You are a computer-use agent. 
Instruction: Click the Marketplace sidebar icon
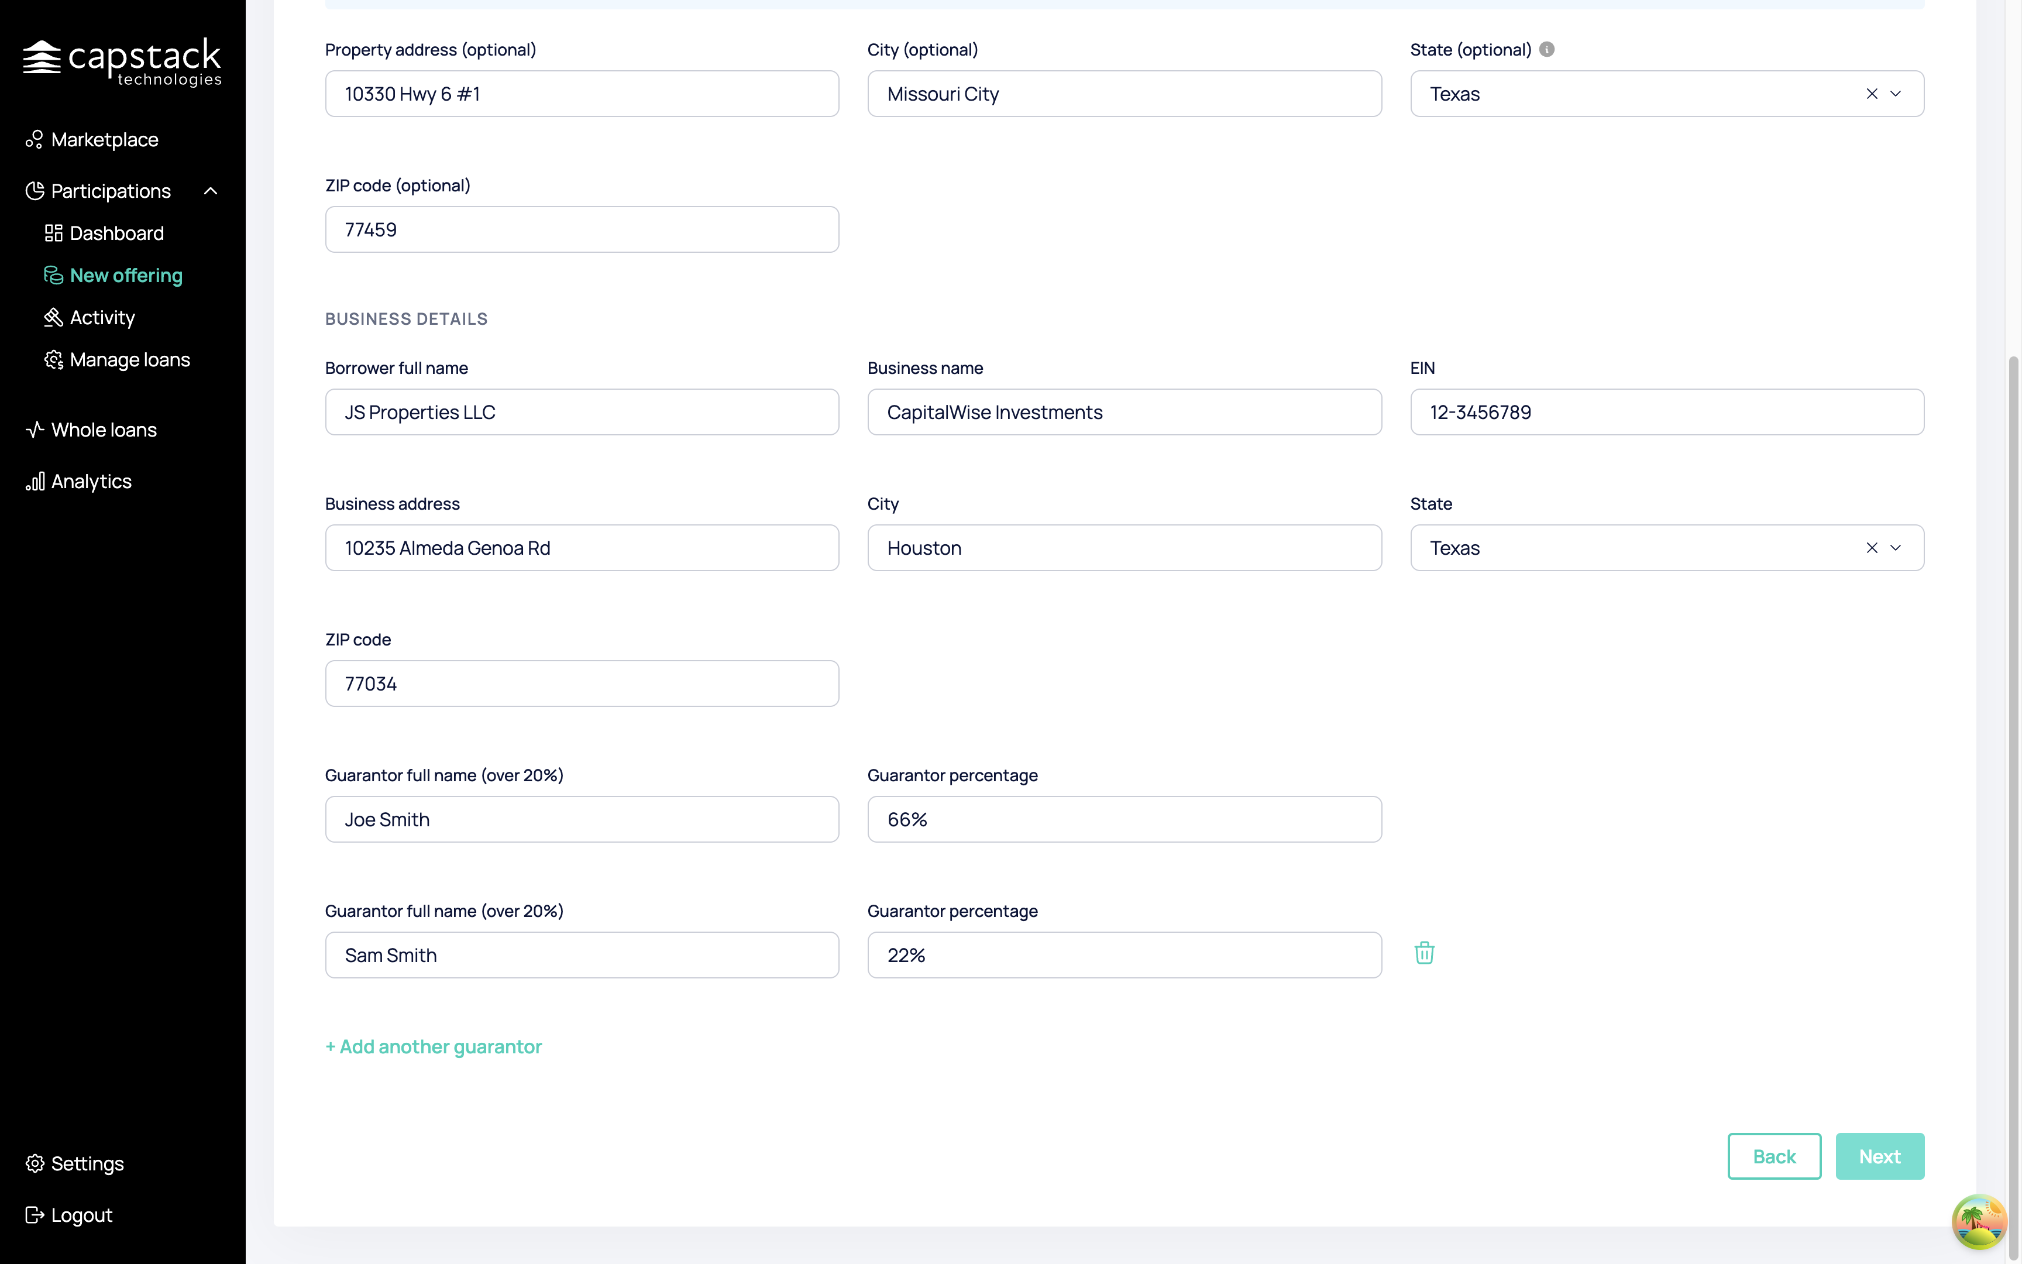(35, 140)
